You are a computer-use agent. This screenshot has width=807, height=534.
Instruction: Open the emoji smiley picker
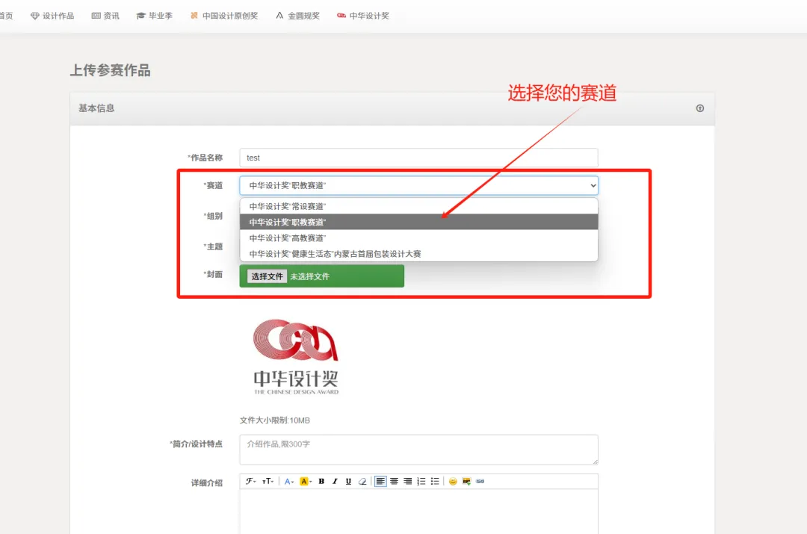(453, 481)
